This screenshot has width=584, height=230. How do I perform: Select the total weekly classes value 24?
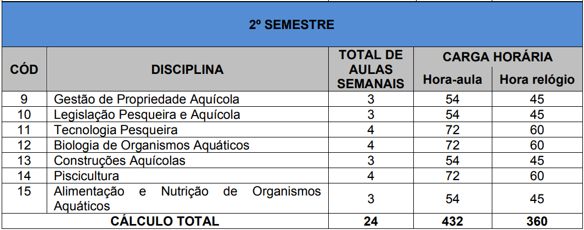(370, 221)
